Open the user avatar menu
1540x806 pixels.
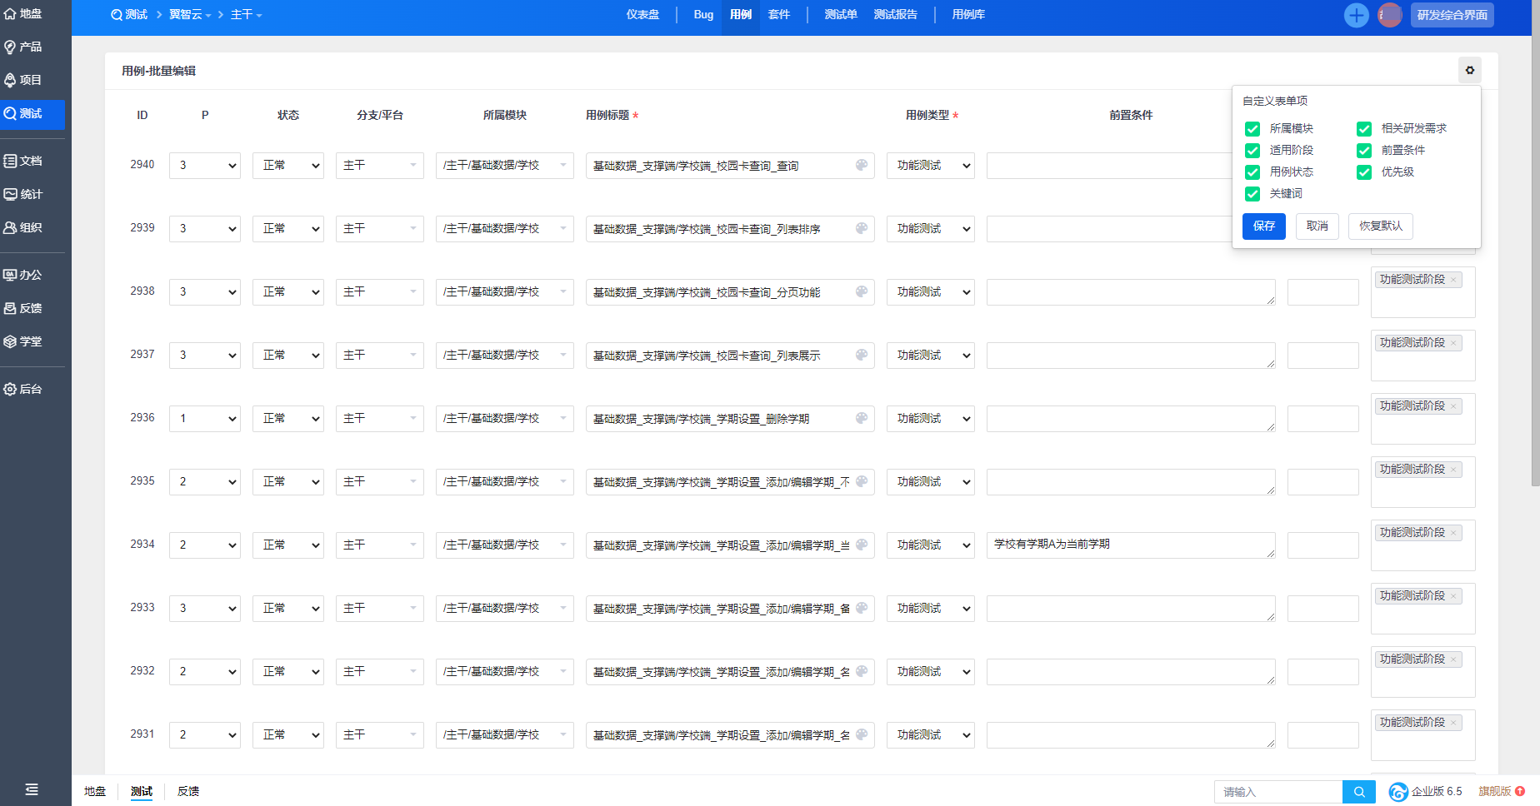point(1389,15)
